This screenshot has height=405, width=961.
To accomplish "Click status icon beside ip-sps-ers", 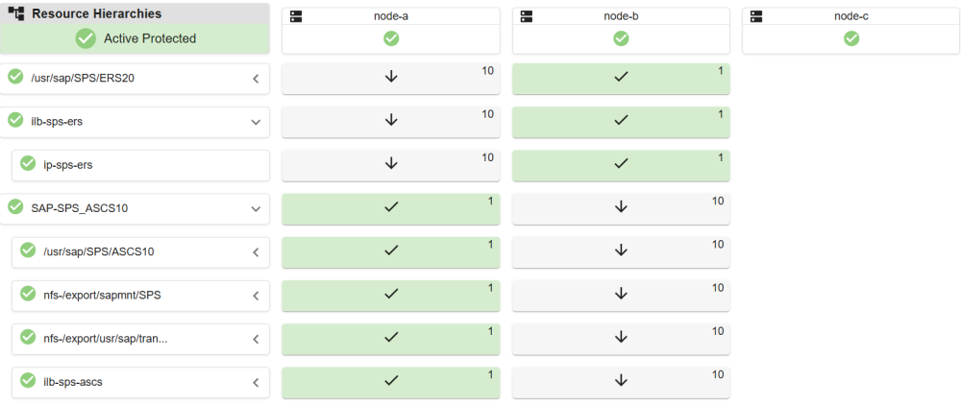I will point(29,164).
